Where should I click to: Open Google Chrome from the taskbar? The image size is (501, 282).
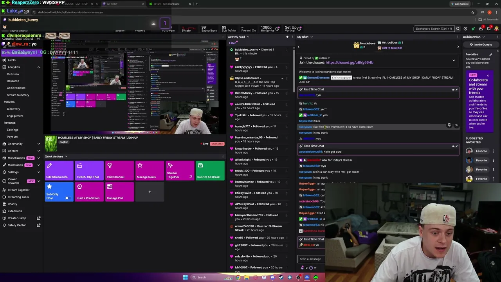pos(238,277)
